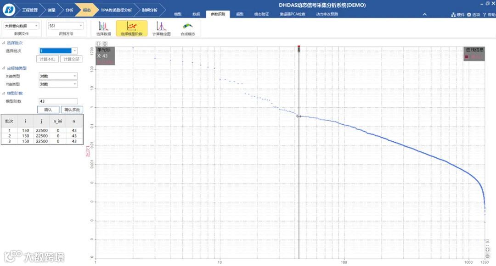This screenshot has width=496, height=266.
Task: Select the 选择模型阶数 tool
Action: point(132,28)
